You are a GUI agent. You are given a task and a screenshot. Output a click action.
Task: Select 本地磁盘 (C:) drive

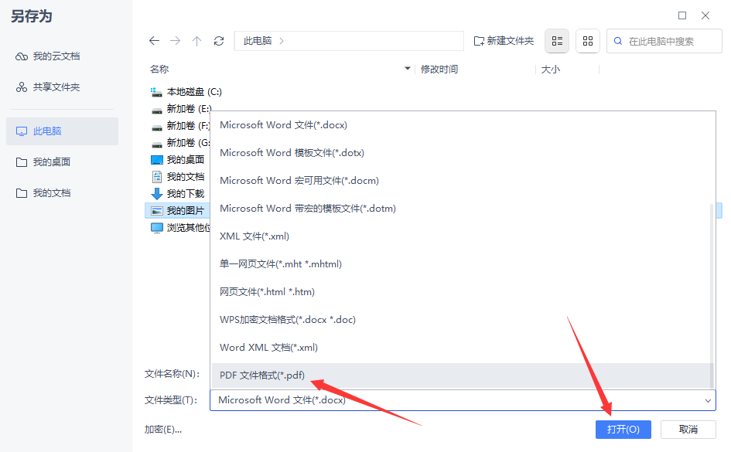pyautogui.click(x=194, y=92)
